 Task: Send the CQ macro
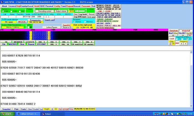click(x=6, y=42)
